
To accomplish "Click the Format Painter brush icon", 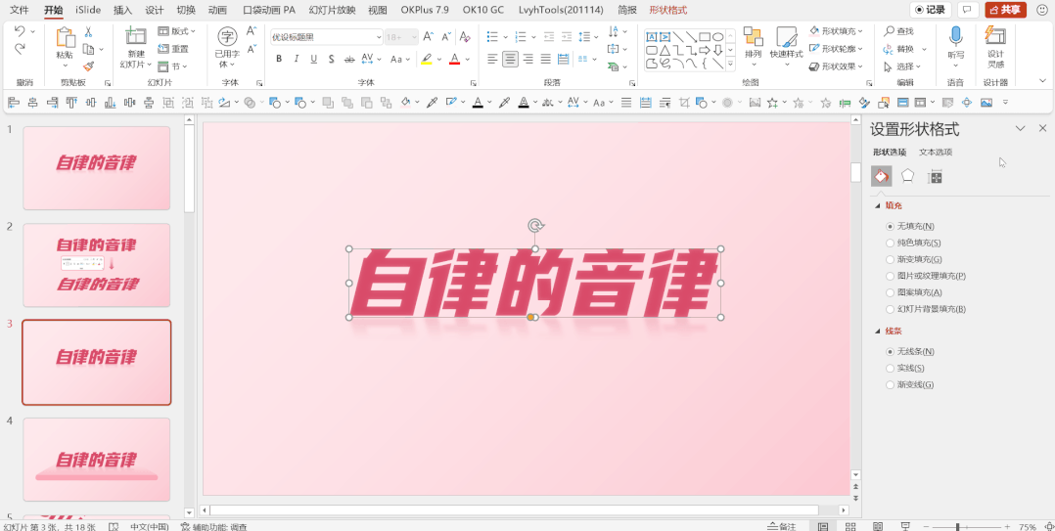I will coord(88,66).
